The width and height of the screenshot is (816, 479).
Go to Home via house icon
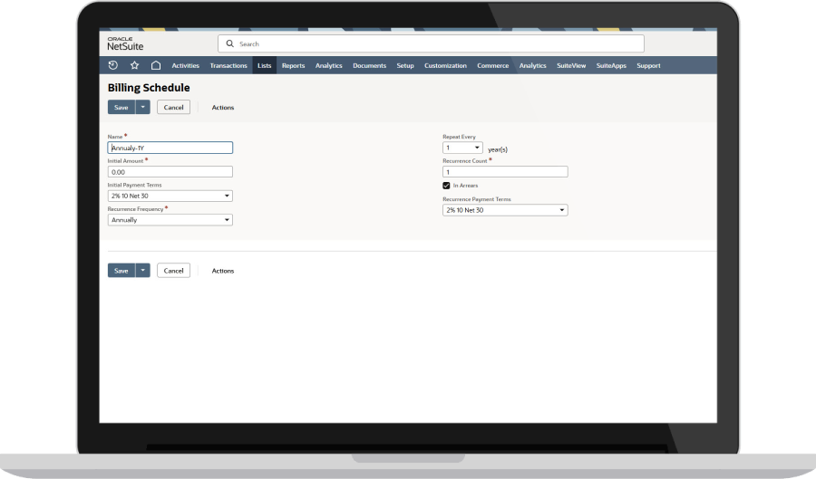(156, 65)
